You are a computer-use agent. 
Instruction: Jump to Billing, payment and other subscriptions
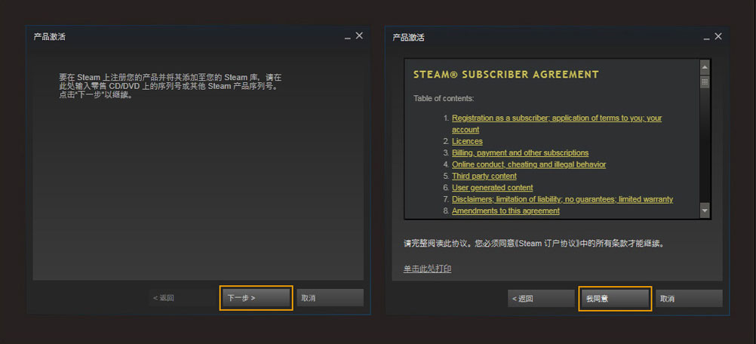click(521, 152)
